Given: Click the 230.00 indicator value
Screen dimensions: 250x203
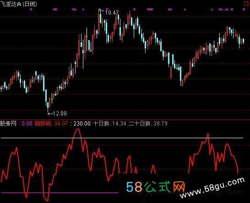Looking at the screenshot, I should 82,124.
